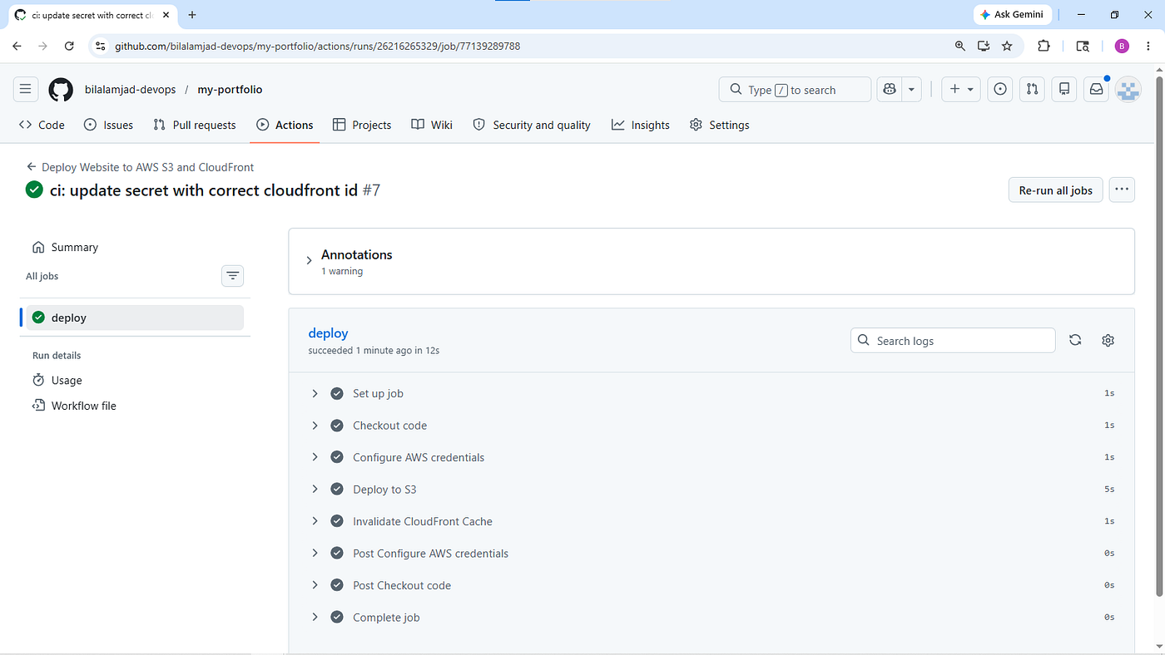Bookmark this page with the star
The height and width of the screenshot is (655, 1165).
(x=1007, y=47)
